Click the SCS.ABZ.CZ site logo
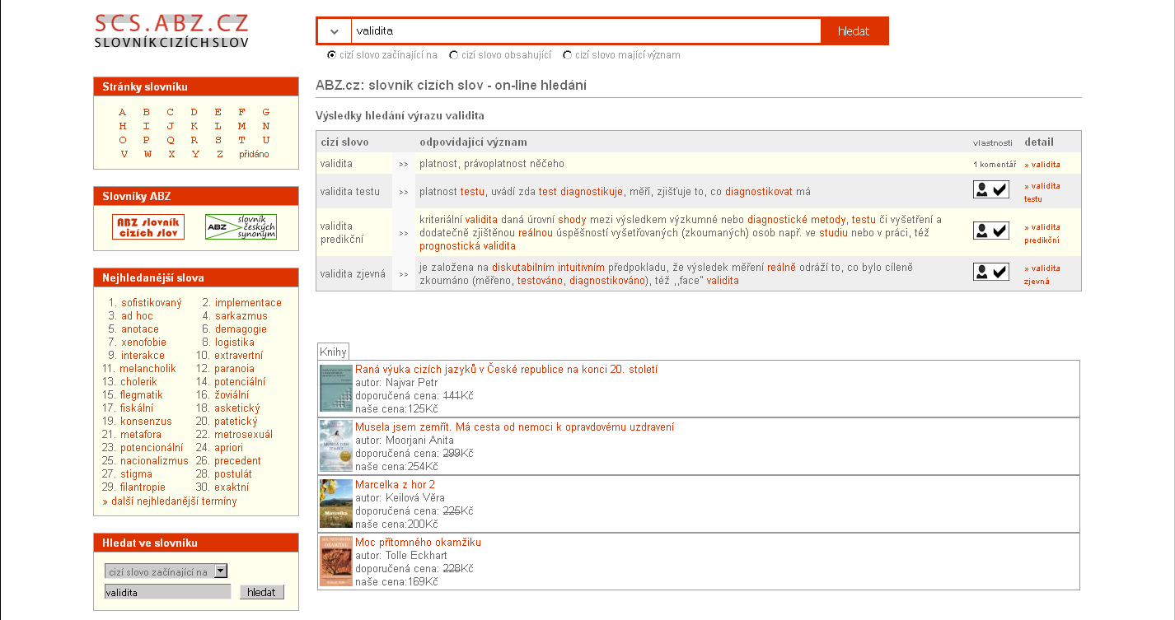Image resolution: width=1175 pixels, height=620 pixels. (171, 30)
